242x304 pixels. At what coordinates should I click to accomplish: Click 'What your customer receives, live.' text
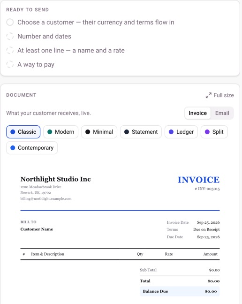click(48, 113)
